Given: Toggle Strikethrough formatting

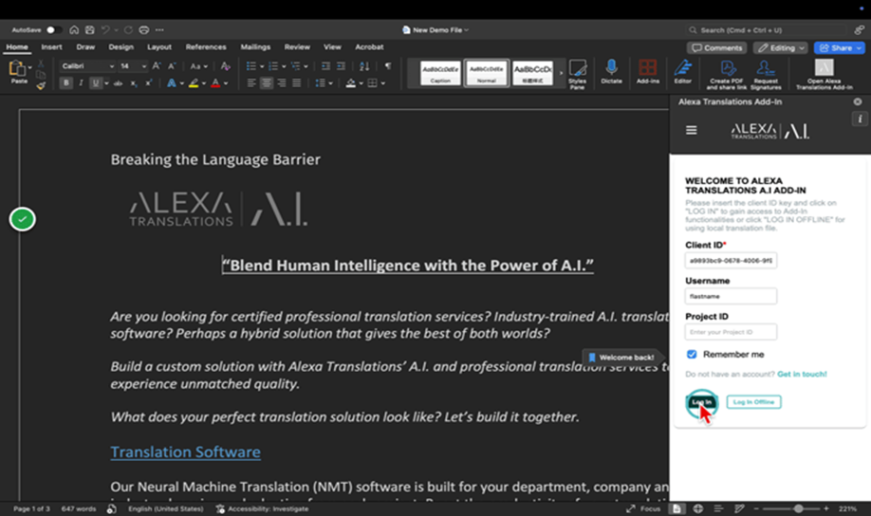Looking at the screenshot, I should (118, 83).
